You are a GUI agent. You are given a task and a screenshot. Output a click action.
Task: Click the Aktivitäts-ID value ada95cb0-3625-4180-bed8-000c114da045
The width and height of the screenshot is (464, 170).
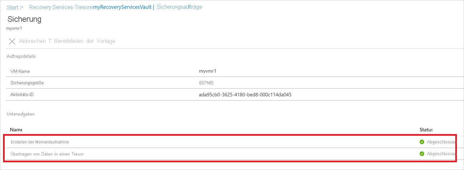tap(245, 95)
